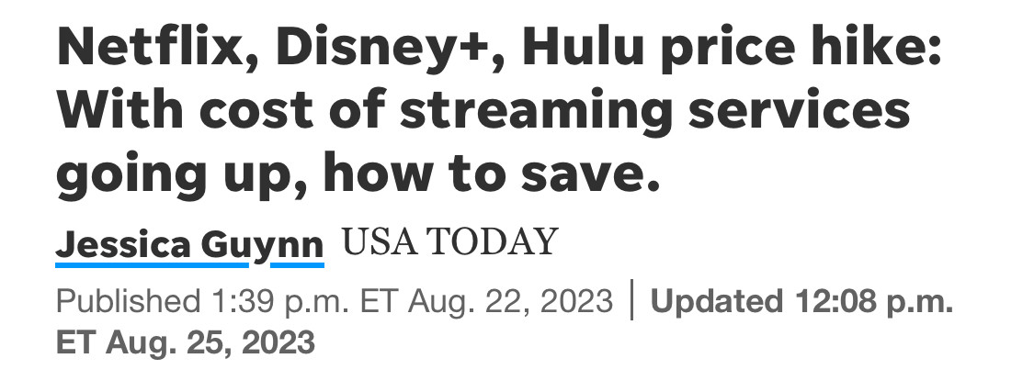Click the ET timezone after 1:39 p.m.
Screen dimensions: 1034x392
click(x=379, y=301)
